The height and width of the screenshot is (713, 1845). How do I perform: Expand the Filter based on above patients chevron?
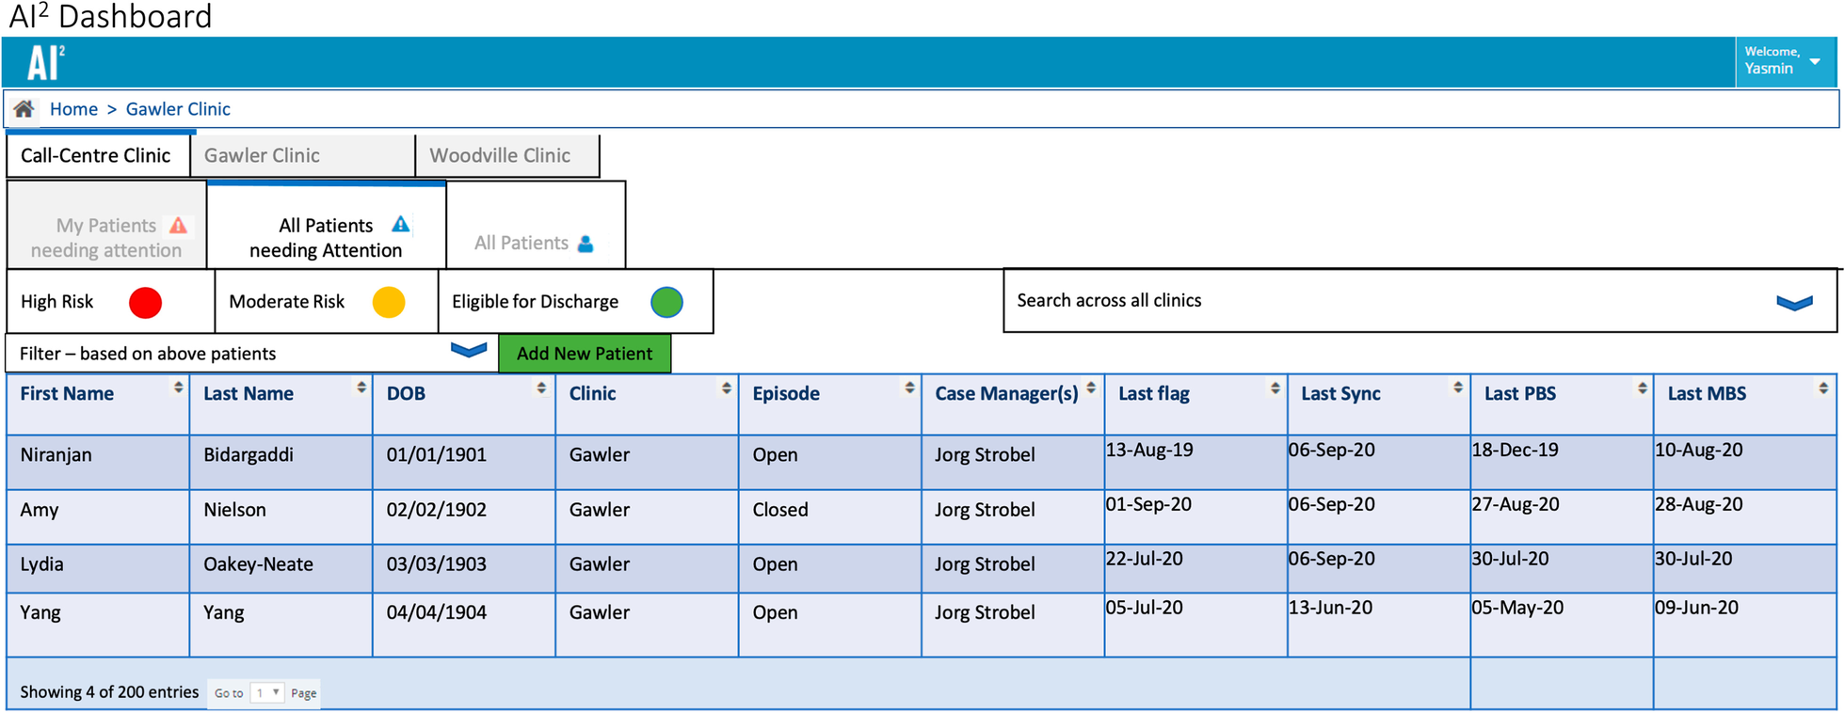coord(469,350)
